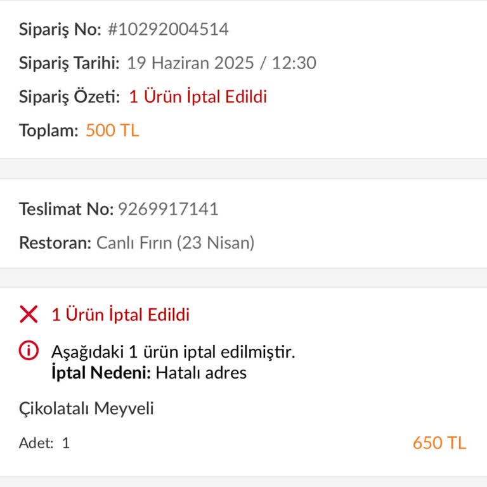Click the Sipariş Özeti cancelled status text
Image resolution: width=487 pixels, height=487 pixels.
198,97
